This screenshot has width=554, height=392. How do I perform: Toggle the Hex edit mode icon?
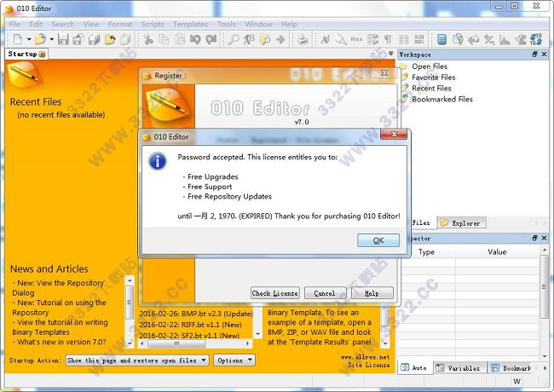[356, 39]
